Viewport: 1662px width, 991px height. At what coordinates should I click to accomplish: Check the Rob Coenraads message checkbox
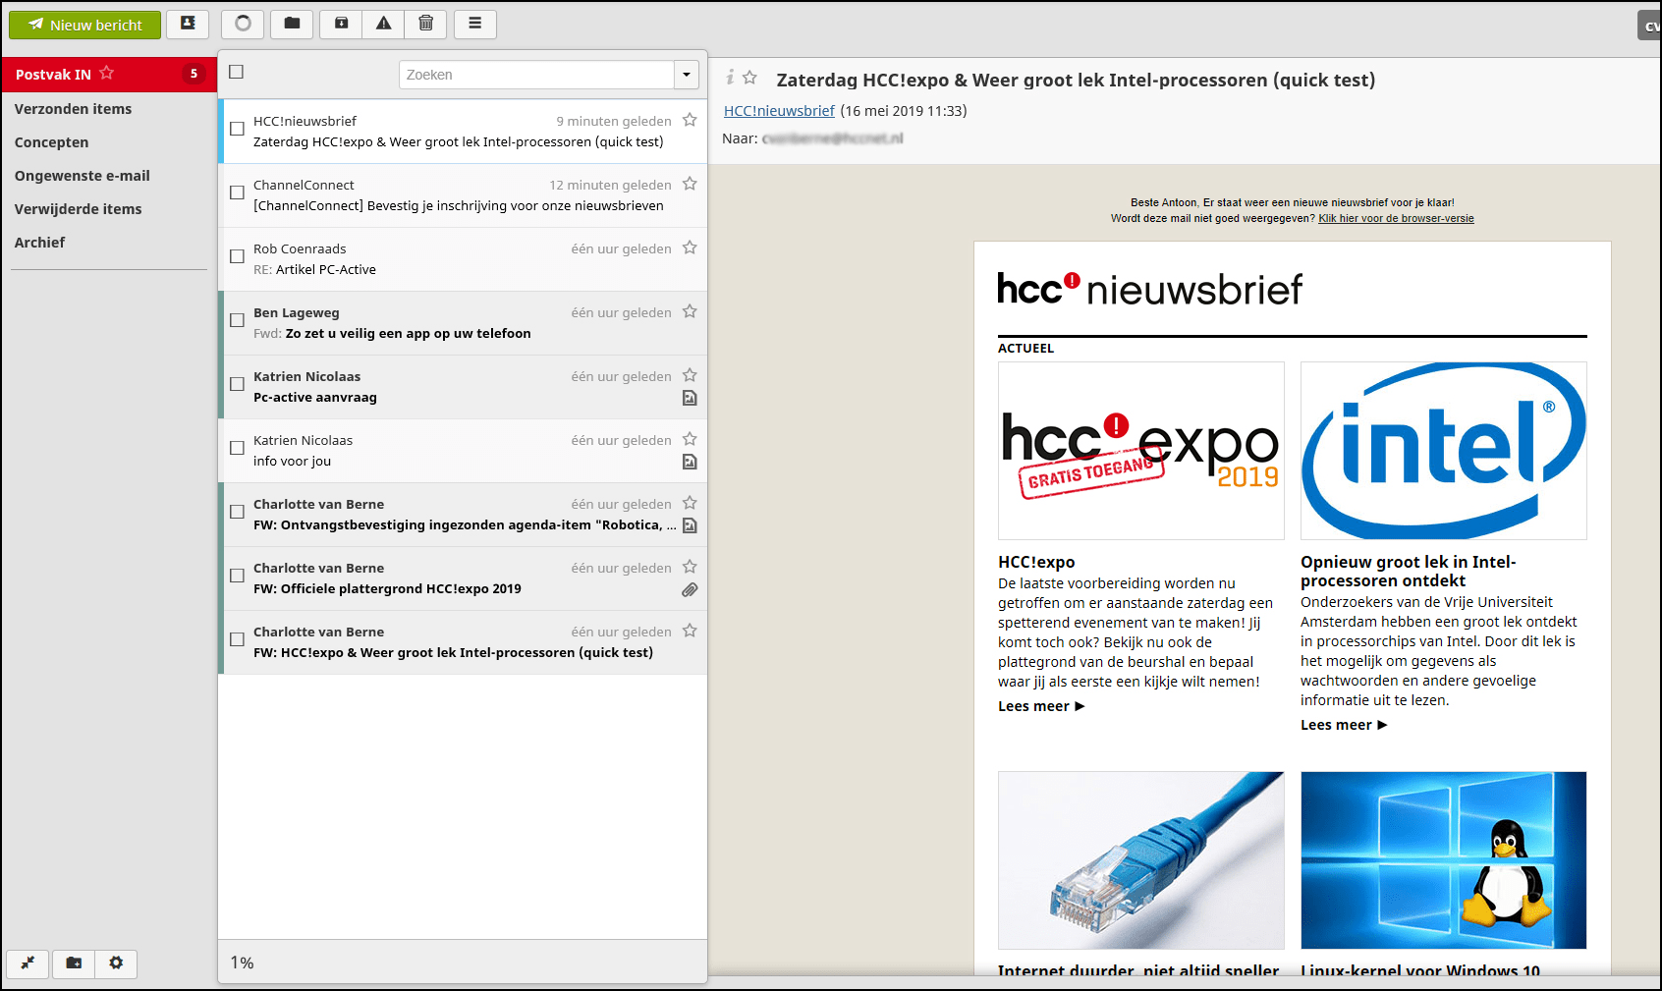pyautogui.click(x=237, y=256)
